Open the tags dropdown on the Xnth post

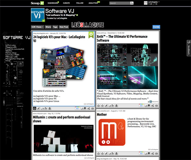(x=111, y=106)
